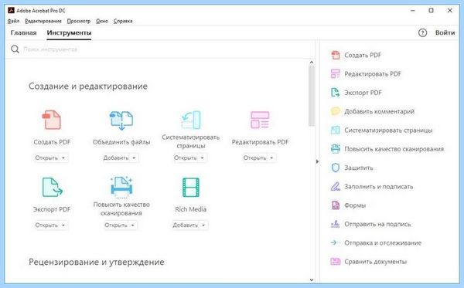Click the Rich Media film icon

[x=191, y=188]
